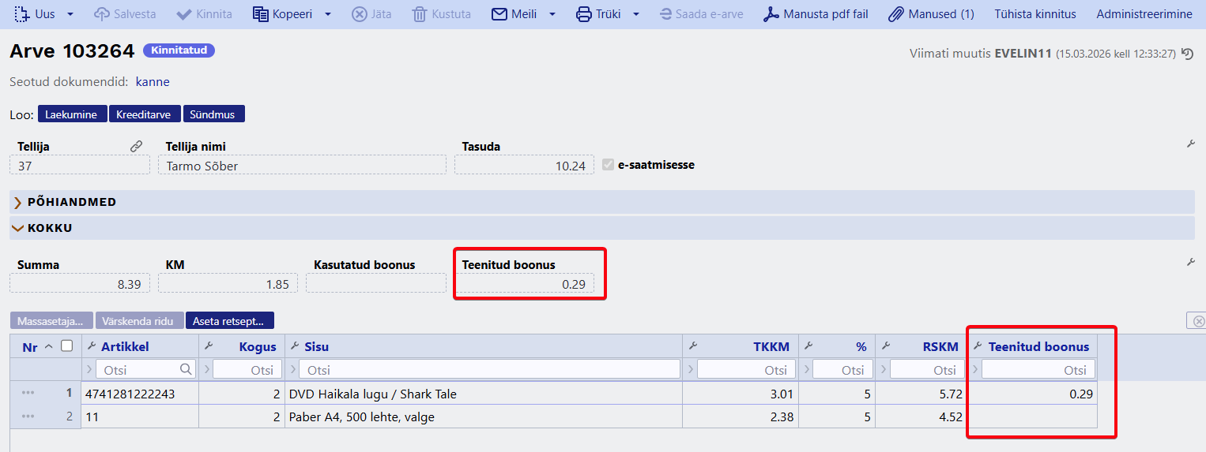
Task: Click the history icon next to timestamp
Action: [x=1187, y=54]
